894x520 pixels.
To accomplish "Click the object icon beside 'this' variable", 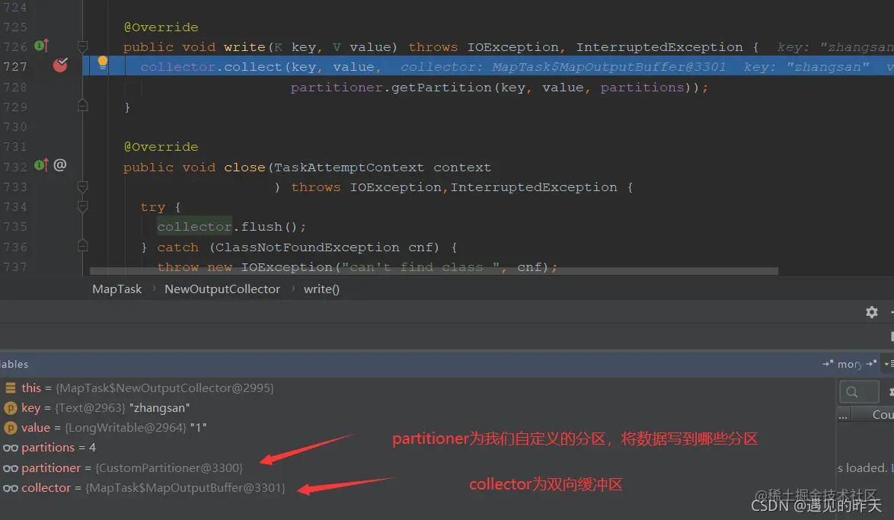I will pyautogui.click(x=10, y=388).
